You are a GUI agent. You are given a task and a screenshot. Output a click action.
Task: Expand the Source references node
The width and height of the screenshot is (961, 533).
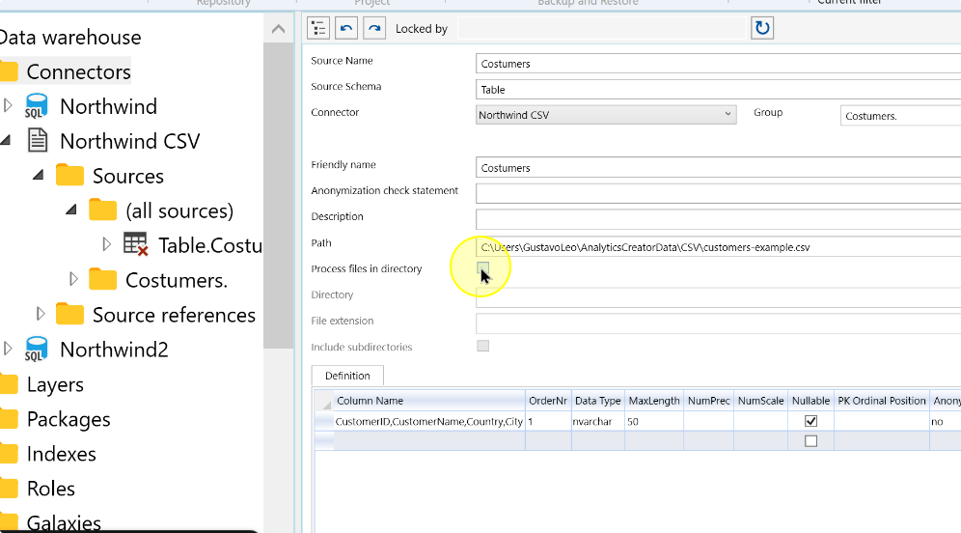(x=41, y=314)
